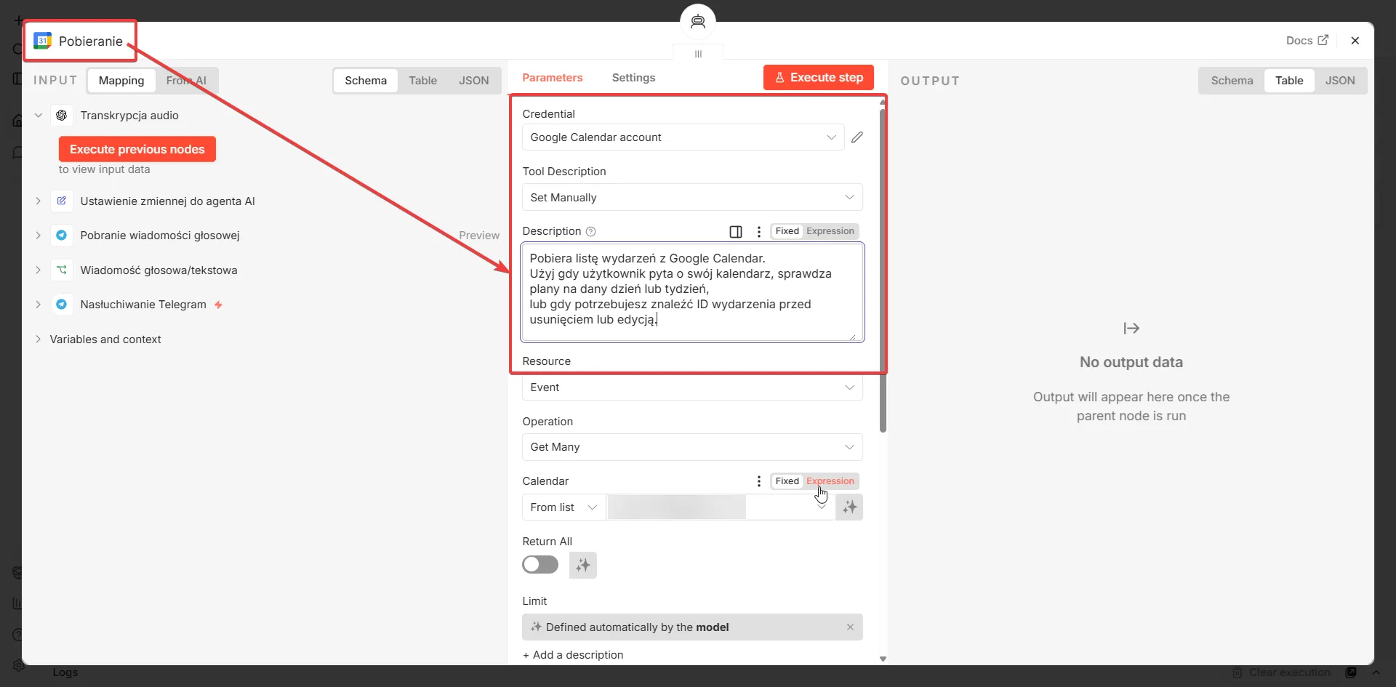Click the edit icon of Ustawienie zmiennej node
Viewport: 1396px width, 687px height.
(x=62, y=201)
